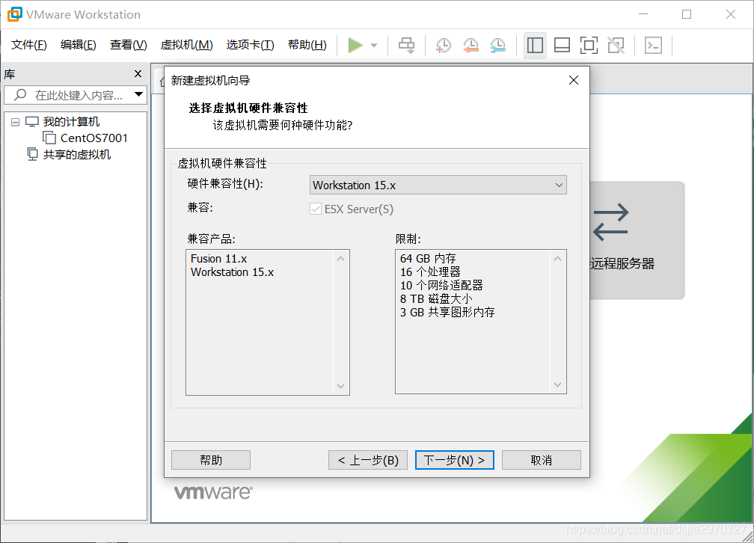Click the library search magnifier icon
754x543 pixels.
pyautogui.click(x=20, y=95)
